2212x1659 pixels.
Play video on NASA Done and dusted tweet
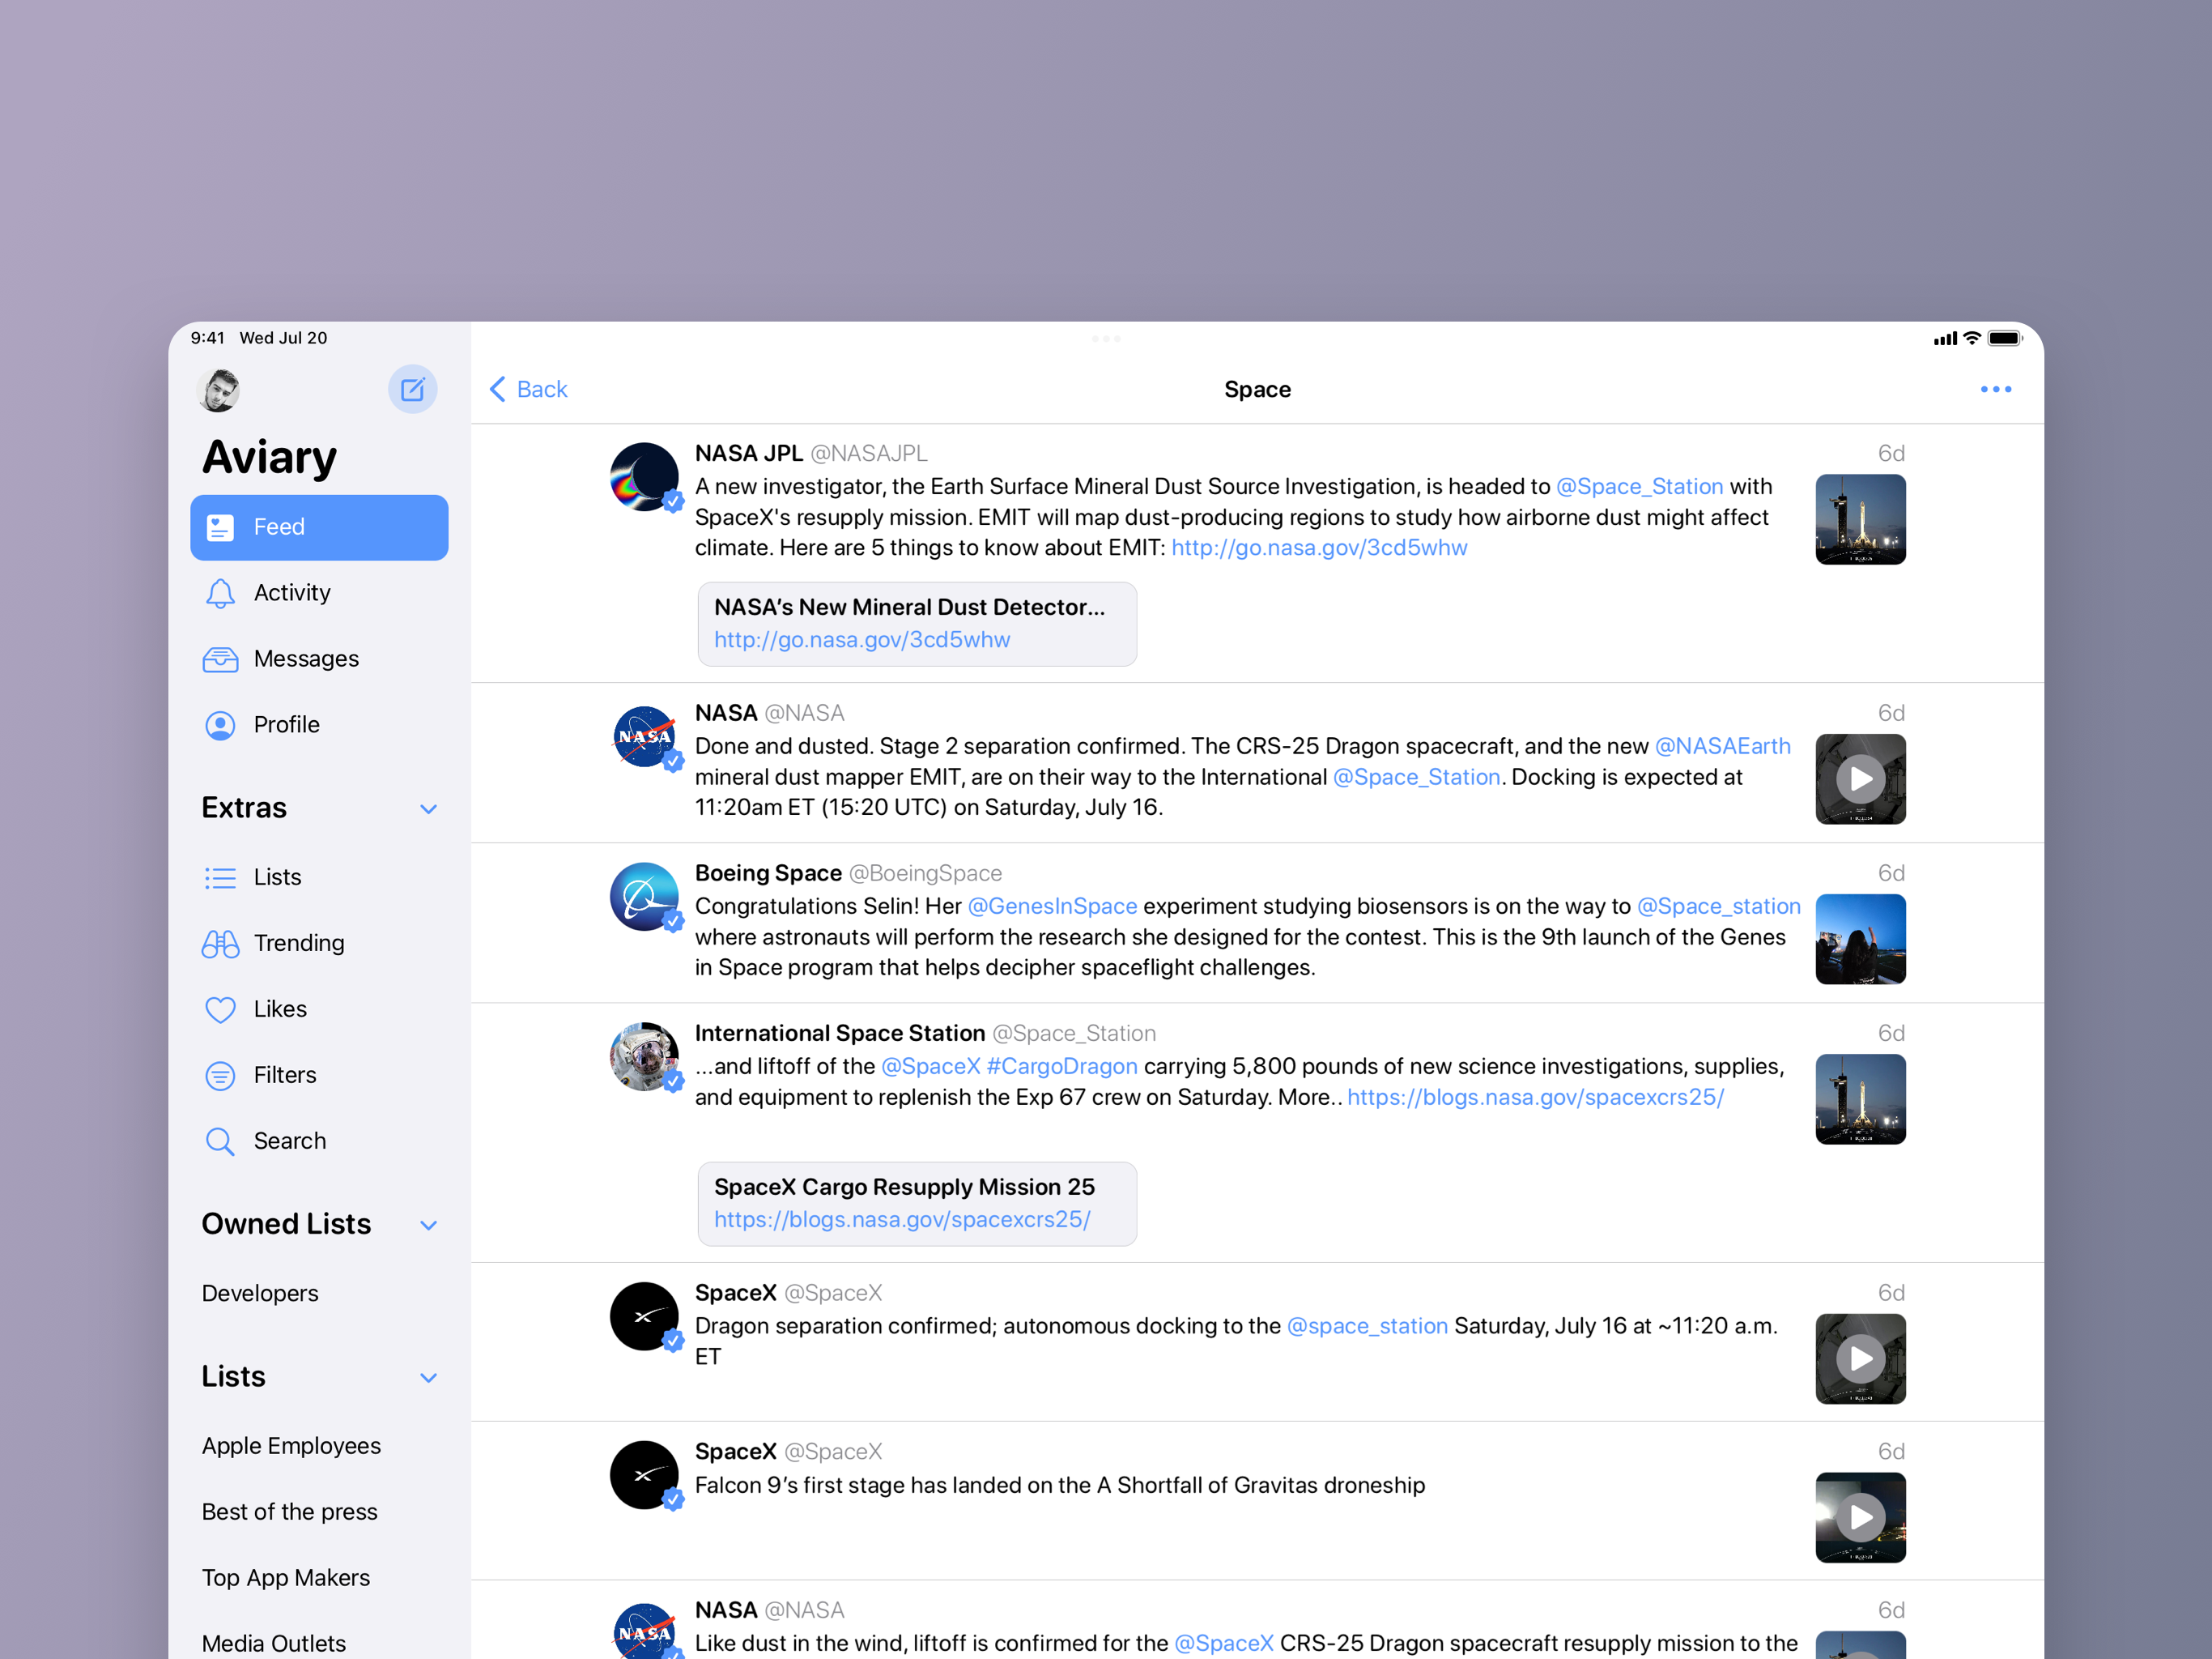1860,779
